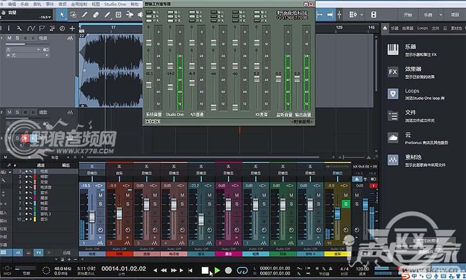Click the Sogou input method icon
Viewport: 466px width, 280px height.
coord(405,276)
